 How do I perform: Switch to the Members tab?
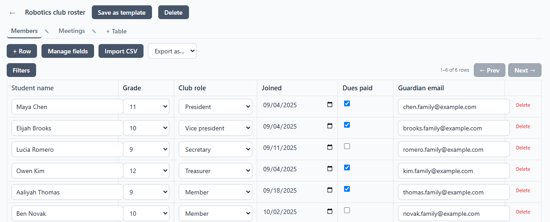click(24, 31)
